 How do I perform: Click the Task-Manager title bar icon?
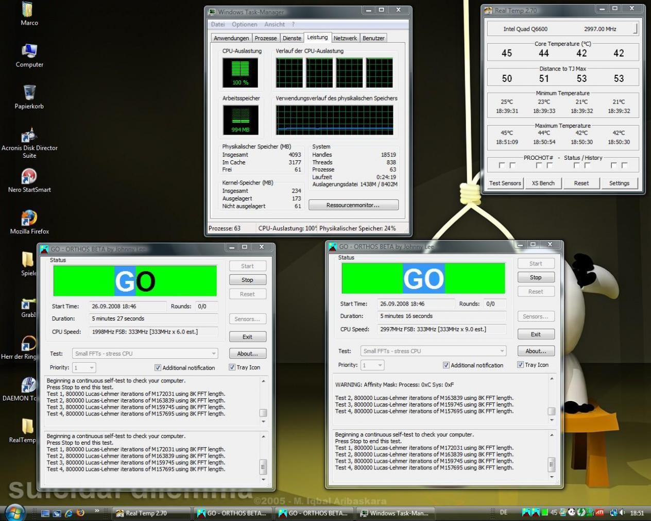[212, 12]
